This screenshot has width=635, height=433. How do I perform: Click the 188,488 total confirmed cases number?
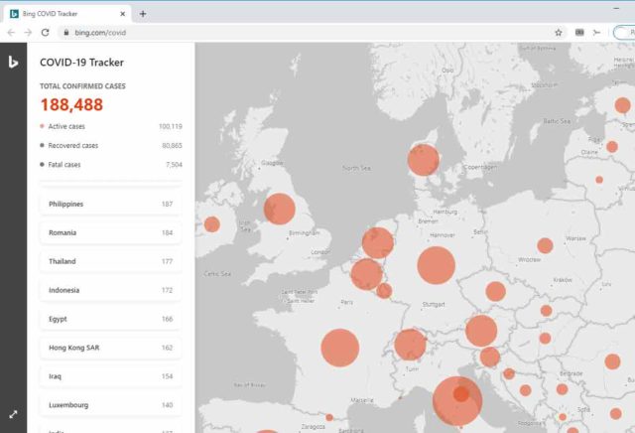pyautogui.click(x=71, y=104)
